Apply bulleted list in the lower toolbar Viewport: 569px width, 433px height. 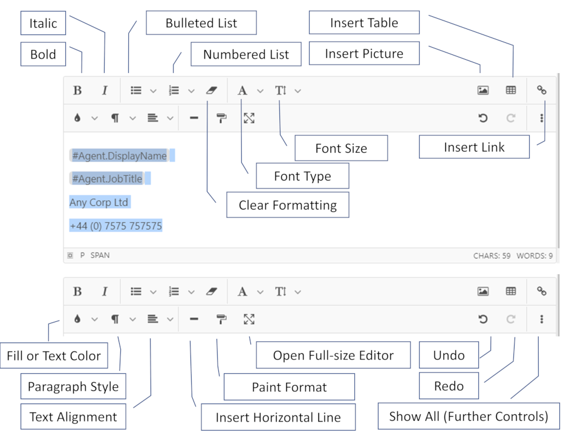136,291
